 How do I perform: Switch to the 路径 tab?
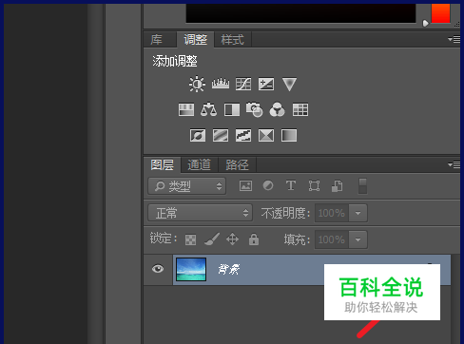click(237, 165)
